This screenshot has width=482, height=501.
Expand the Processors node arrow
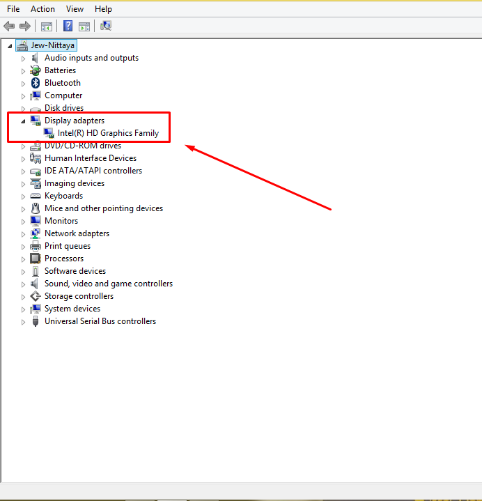pyautogui.click(x=23, y=259)
